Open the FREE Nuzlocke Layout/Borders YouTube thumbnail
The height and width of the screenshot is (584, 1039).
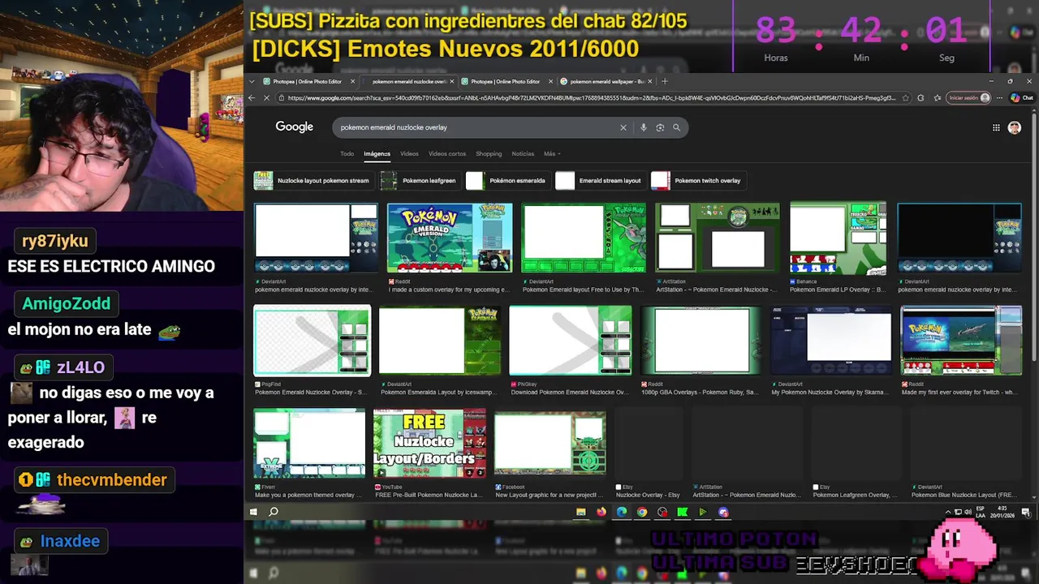click(x=429, y=444)
